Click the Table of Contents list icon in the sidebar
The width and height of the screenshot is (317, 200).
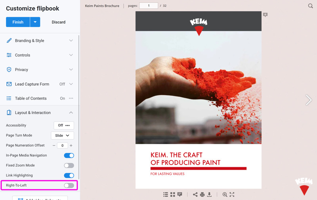9,98
